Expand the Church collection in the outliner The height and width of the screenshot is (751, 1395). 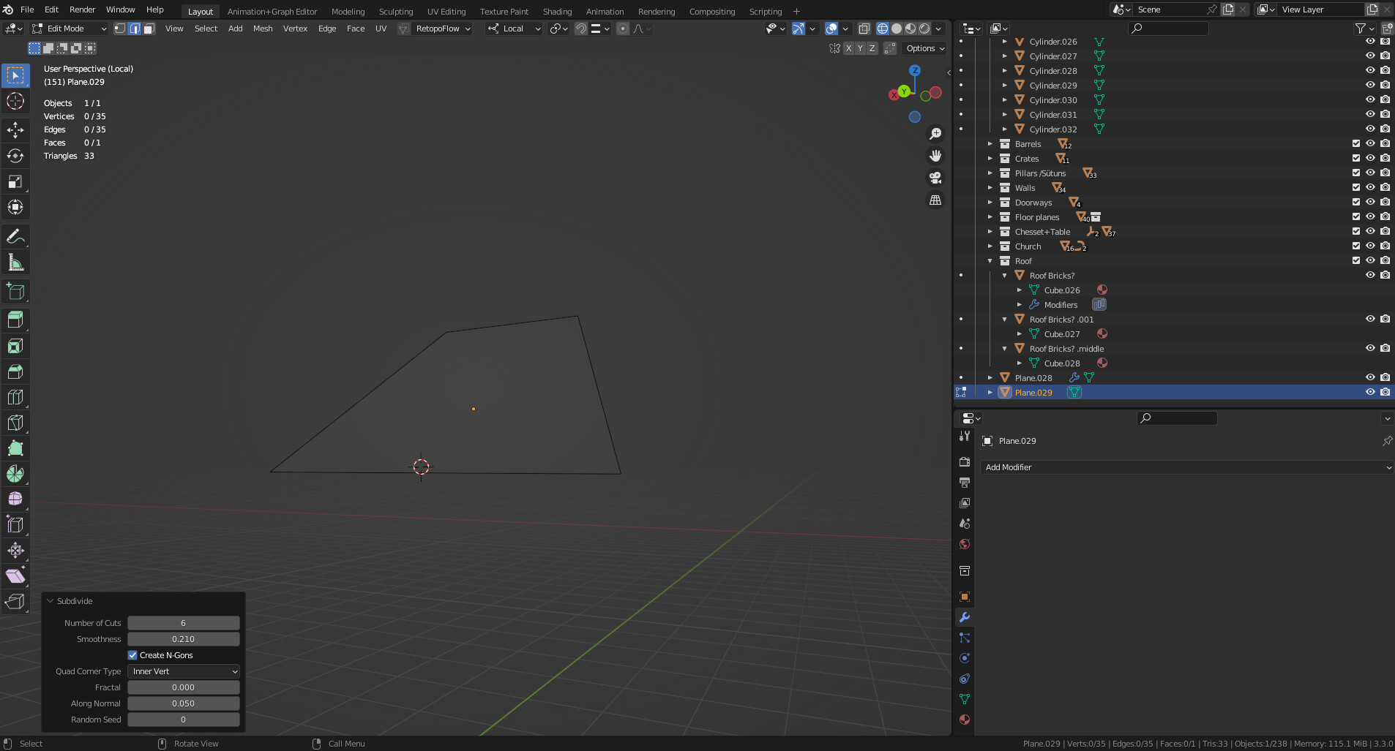click(x=990, y=246)
